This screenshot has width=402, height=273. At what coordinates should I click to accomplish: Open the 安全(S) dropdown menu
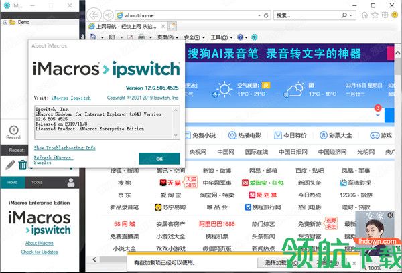(195, 37)
